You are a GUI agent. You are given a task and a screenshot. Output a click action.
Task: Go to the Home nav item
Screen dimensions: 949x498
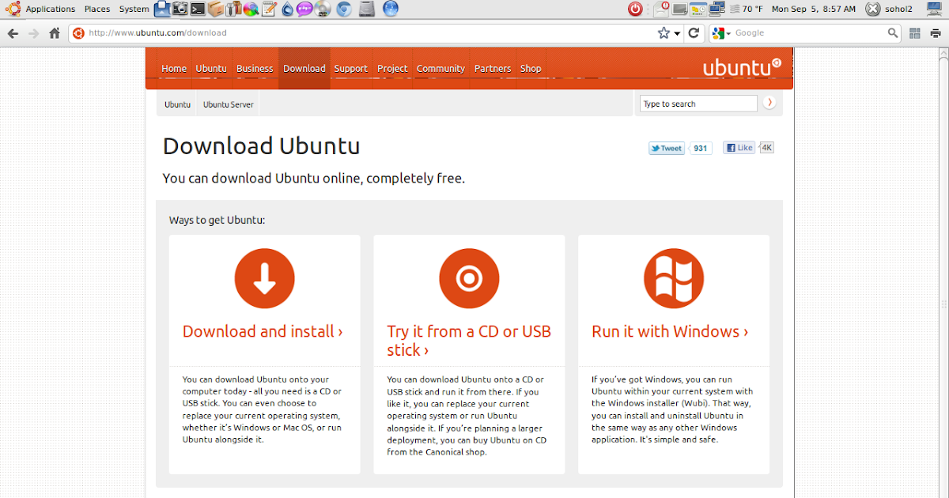pos(174,69)
